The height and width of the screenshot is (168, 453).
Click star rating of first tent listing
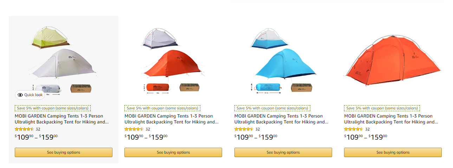[x=25, y=129]
